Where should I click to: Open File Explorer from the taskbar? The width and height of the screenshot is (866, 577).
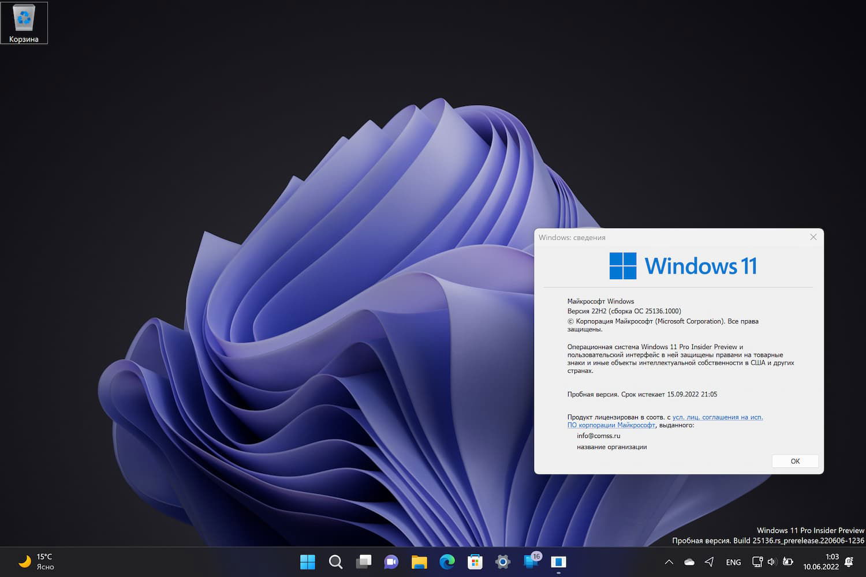coord(419,561)
